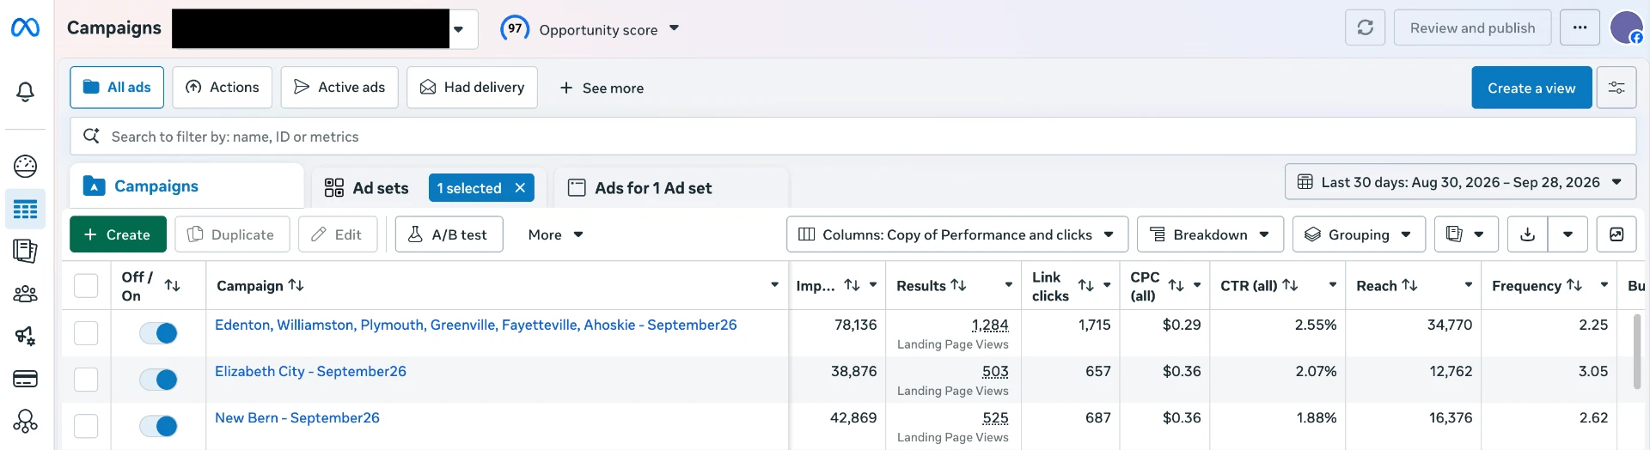Sort the CTR (all) column arrows
Viewport: 1650px width, 450px height.
coord(1290,285)
